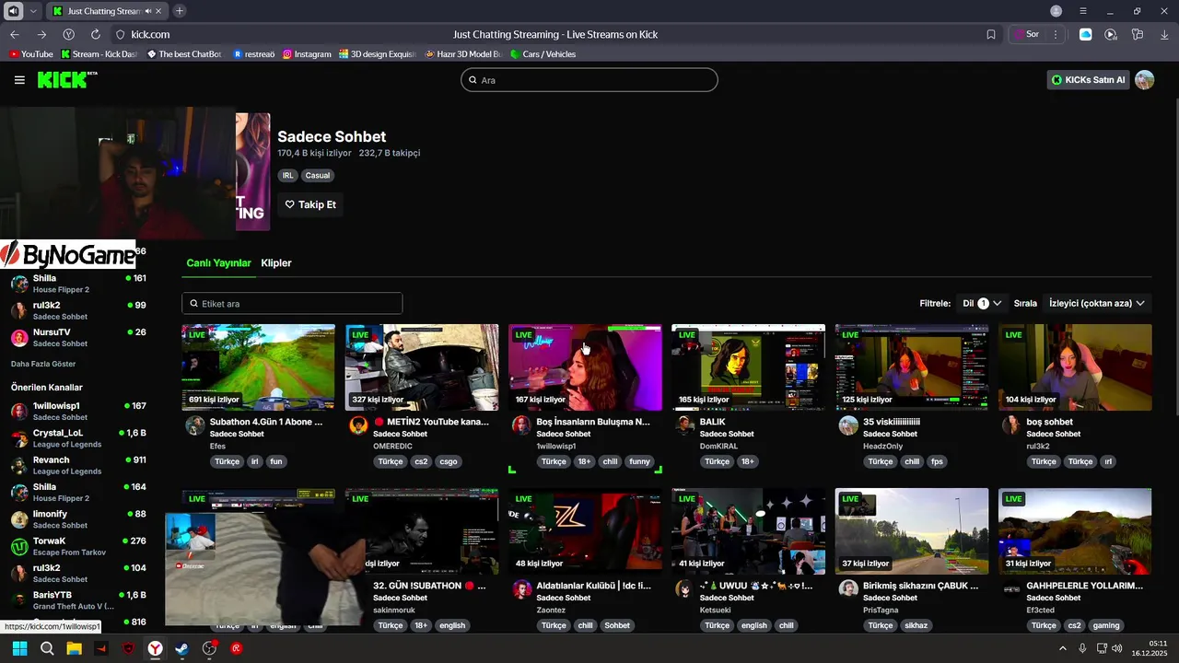Screen dimensions: 1179x663
Task: Click the PrisTagna channel avatar
Action: point(848,588)
